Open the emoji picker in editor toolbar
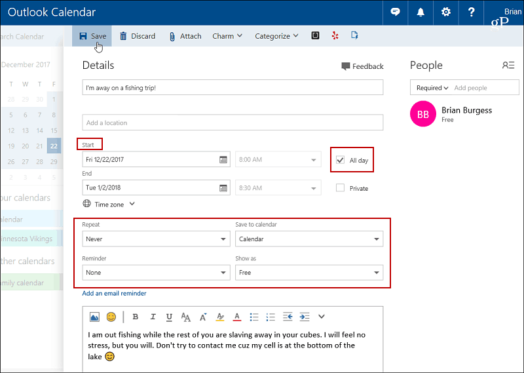 pos(111,317)
